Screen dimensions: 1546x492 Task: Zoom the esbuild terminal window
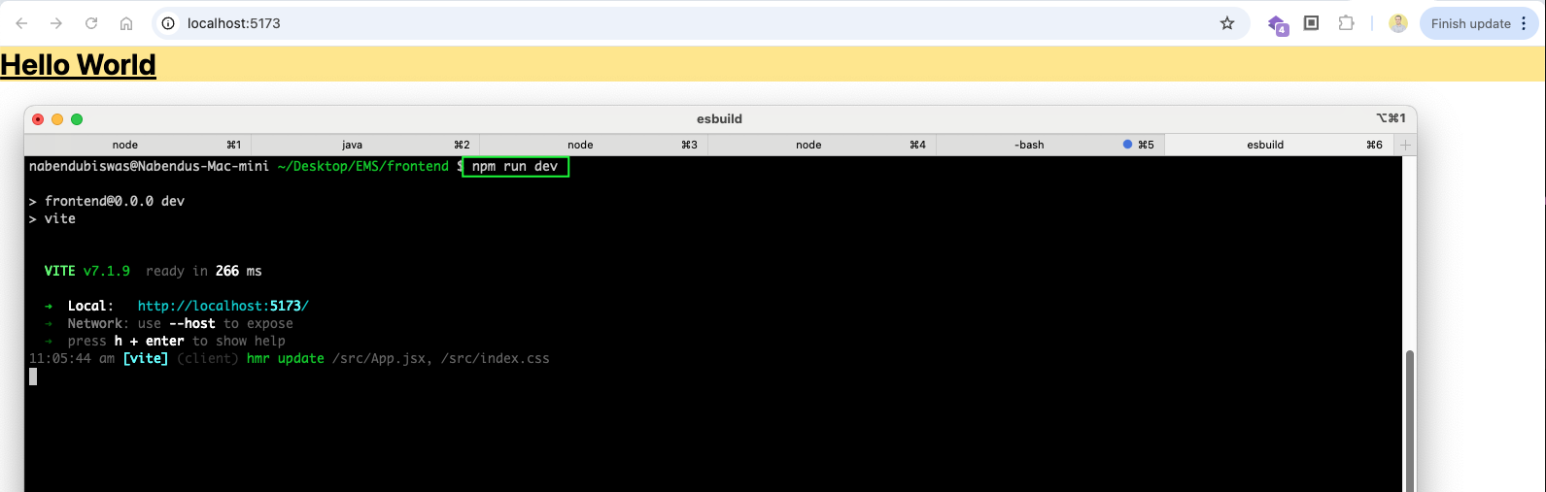[77, 119]
